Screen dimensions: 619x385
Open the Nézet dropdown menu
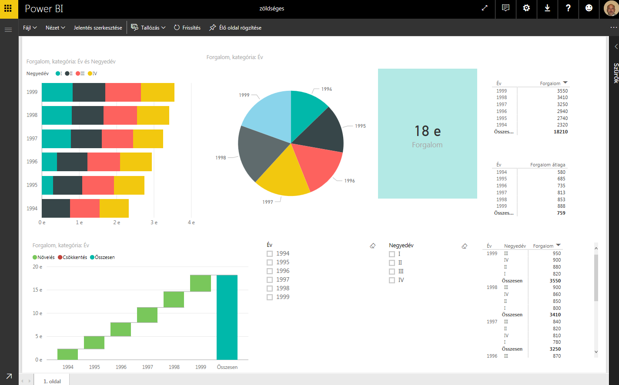coord(55,27)
